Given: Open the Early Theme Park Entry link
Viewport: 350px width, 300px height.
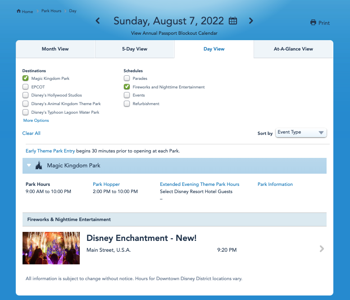Looking at the screenshot, I should (x=50, y=151).
